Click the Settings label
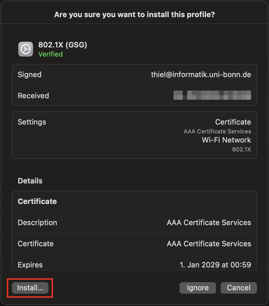269x306 pixels. tap(32, 122)
